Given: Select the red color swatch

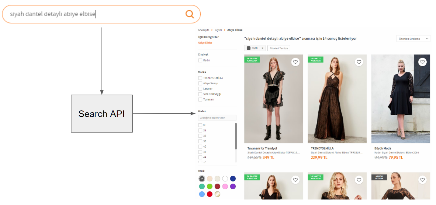Looking at the screenshot, I should click(210, 194).
